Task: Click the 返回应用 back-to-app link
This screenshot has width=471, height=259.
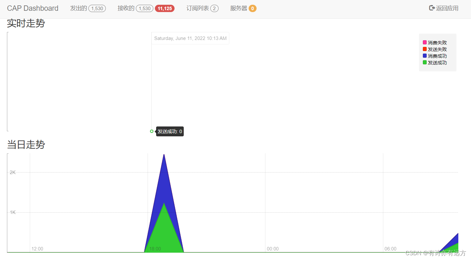Action: (443, 8)
